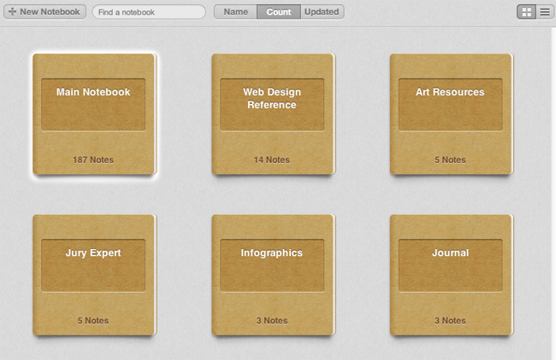Click the 187 Notes count label
Screen dimensions: 556x360
[x=93, y=160]
